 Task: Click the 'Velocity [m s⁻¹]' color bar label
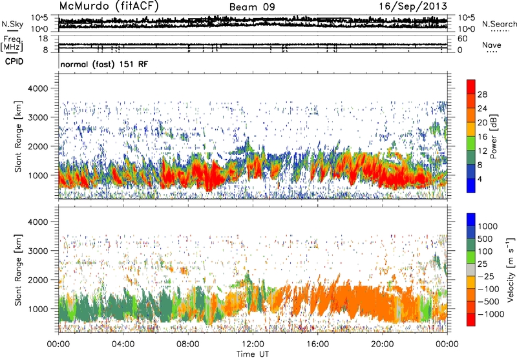coord(511,269)
